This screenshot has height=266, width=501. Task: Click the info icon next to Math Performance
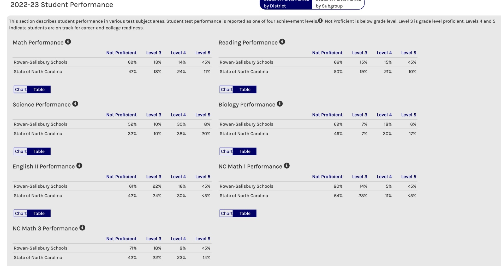click(68, 42)
